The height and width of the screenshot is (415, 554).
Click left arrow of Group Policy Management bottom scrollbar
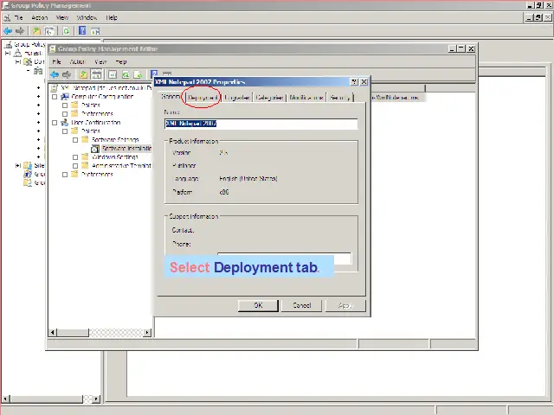point(4,399)
